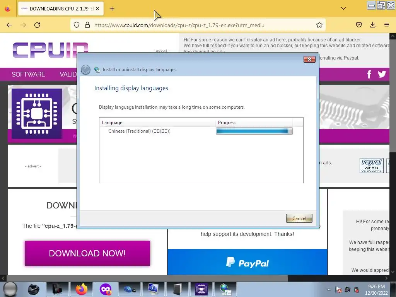396x297 pixels.
Task: Open the Windows Start orb
Action: pyautogui.click(x=10, y=289)
